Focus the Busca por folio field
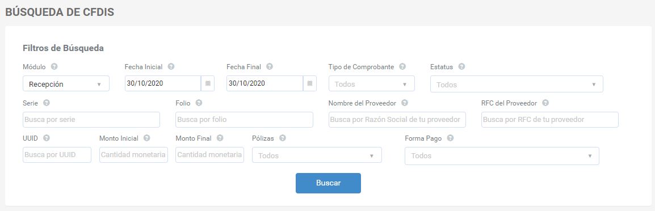The image size is (655, 211). 244,120
